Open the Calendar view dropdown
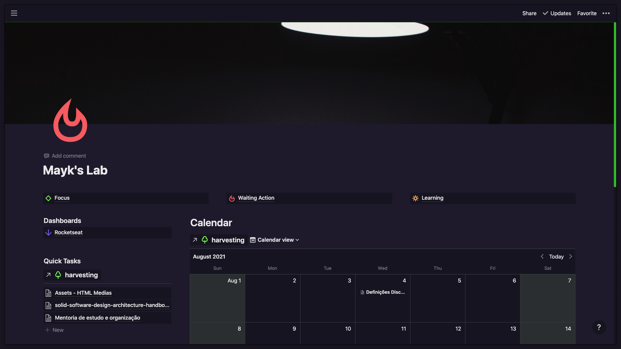621x349 pixels. 275,240
